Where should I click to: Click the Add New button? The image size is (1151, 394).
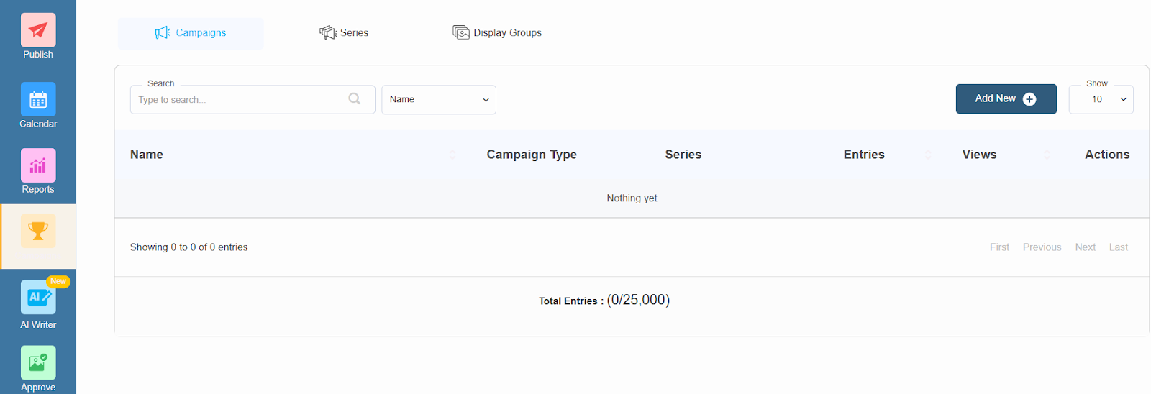coord(1006,99)
